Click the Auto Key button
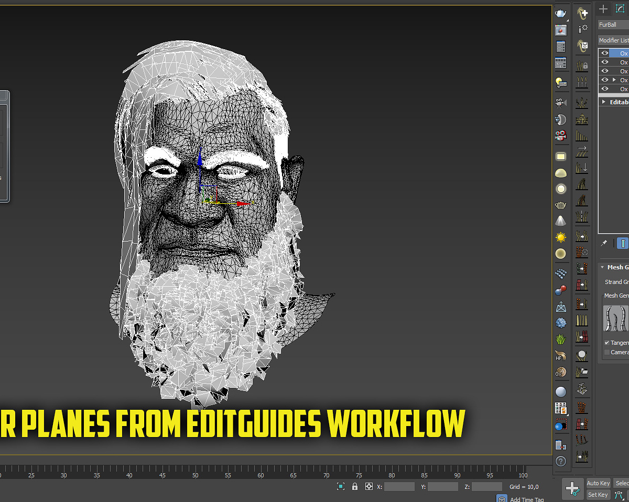Image resolution: width=629 pixels, height=502 pixels. click(x=598, y=483)
